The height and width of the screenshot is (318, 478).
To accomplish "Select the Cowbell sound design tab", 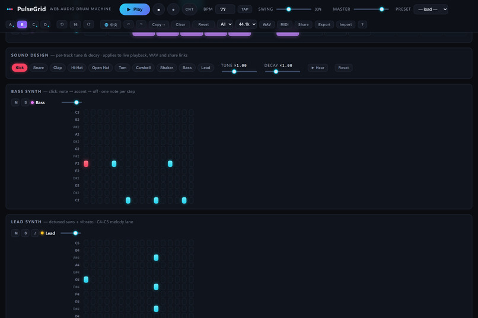I will pyautogui.click(x=144, y=68).
